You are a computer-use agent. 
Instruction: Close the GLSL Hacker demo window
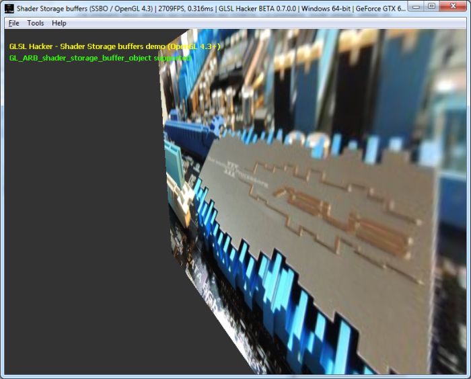454,6
